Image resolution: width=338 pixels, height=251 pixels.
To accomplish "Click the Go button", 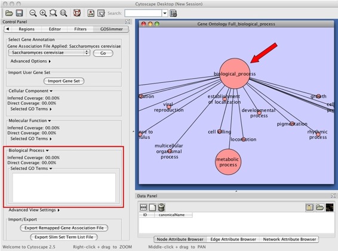I will pos(103,53).
